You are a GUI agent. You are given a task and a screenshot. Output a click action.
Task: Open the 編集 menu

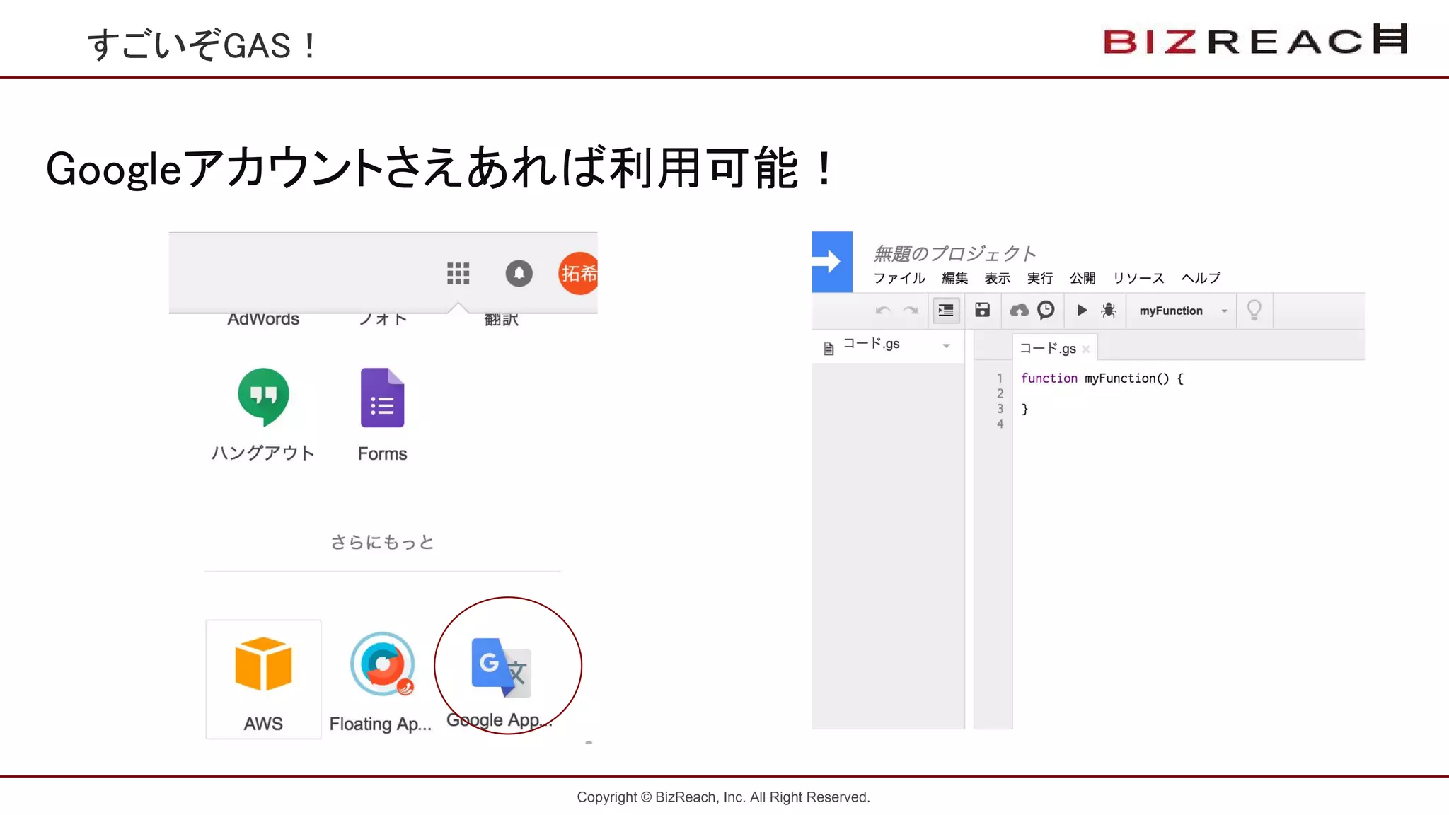(x=954, y=278)
